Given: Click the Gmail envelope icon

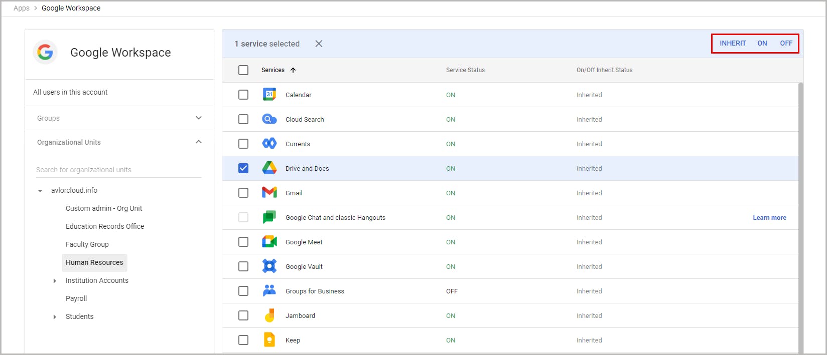Looking at the screenshot, I should click(x=269, y=193).
